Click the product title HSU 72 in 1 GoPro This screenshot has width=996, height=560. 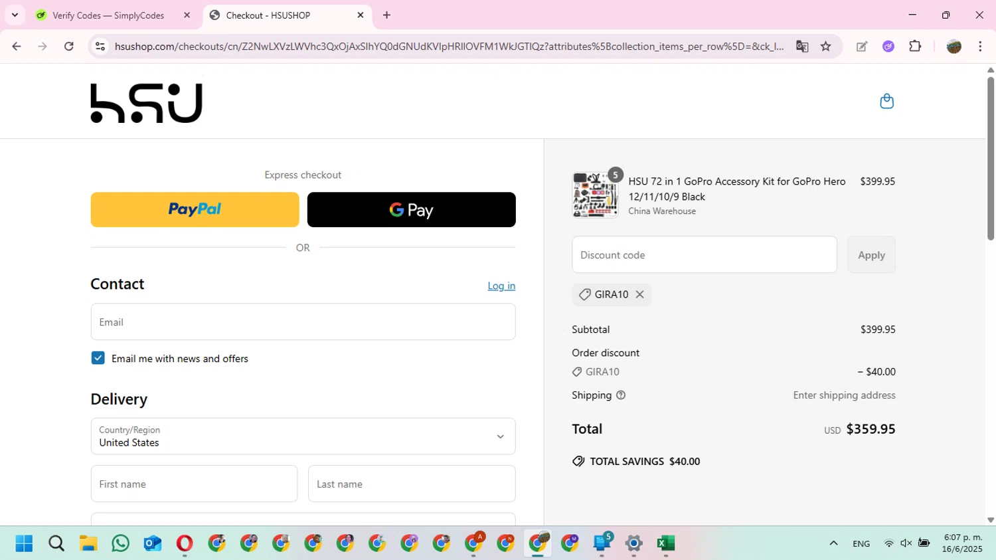click(737, 189)
